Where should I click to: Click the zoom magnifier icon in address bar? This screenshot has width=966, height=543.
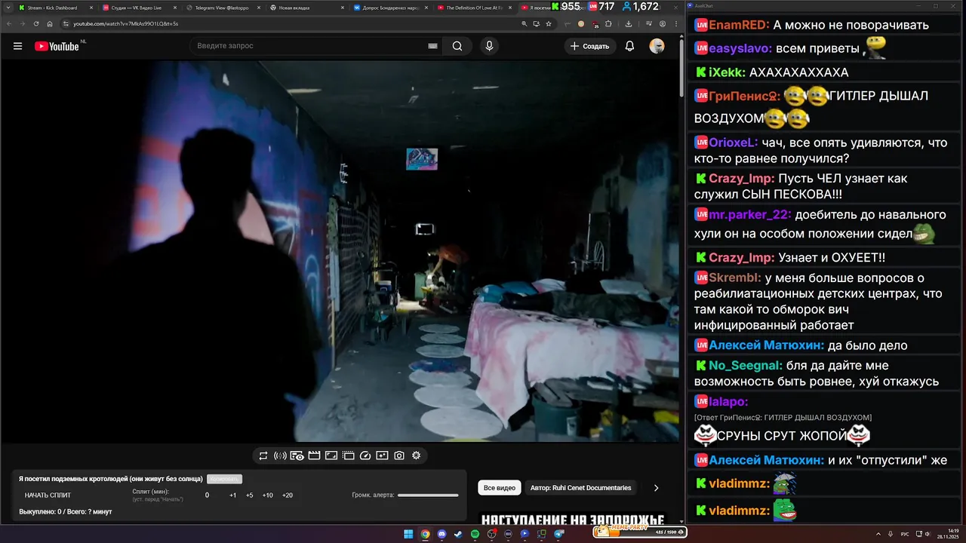[525, 23]
